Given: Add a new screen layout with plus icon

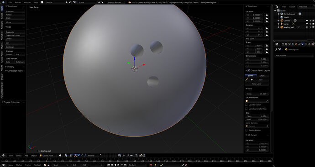Looking at the screenshot, I should point(66,2).
